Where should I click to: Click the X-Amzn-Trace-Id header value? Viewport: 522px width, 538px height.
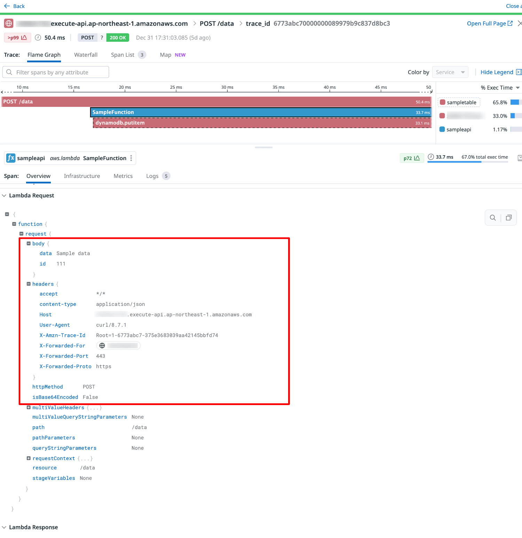pyautogui.click(x=157, y=335)
